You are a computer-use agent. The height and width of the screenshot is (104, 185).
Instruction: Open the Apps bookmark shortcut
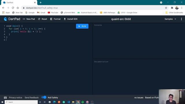pos(6,12)
